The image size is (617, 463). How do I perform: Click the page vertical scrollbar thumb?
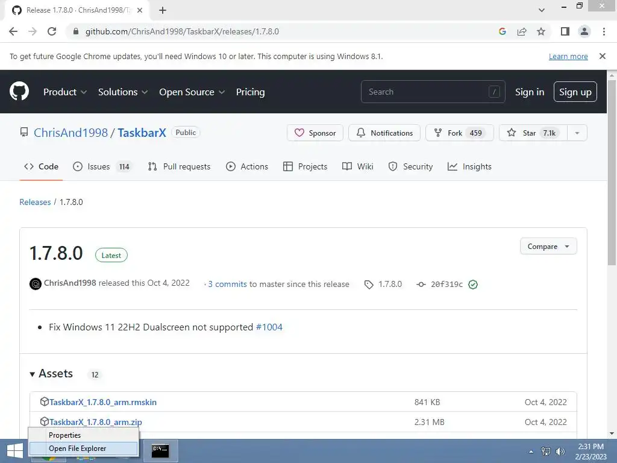coord(612,173)
